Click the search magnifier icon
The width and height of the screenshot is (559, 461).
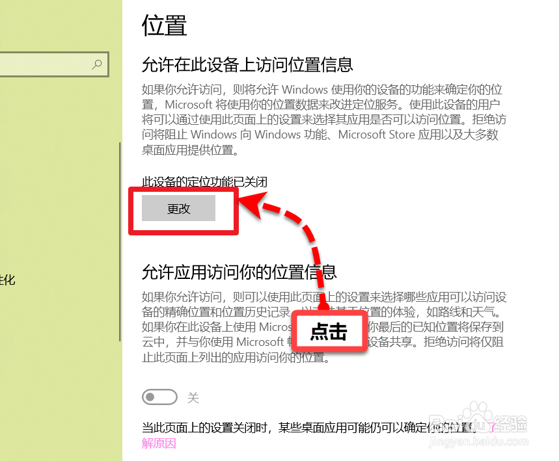pos(98,64)
